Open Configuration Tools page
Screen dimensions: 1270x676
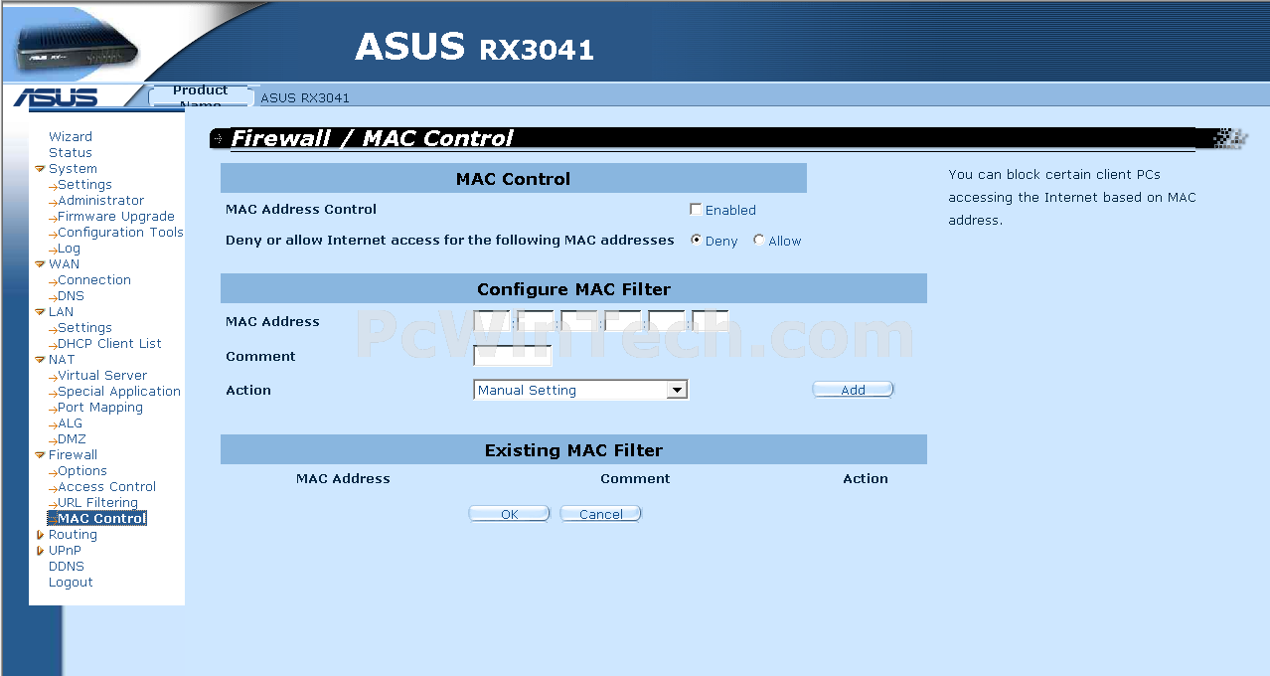tap(120, 233)
